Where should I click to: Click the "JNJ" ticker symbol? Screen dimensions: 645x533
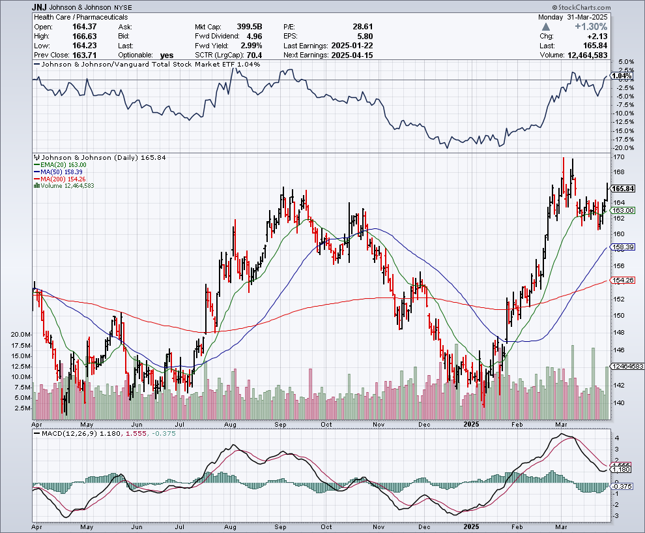coord(40,7)
